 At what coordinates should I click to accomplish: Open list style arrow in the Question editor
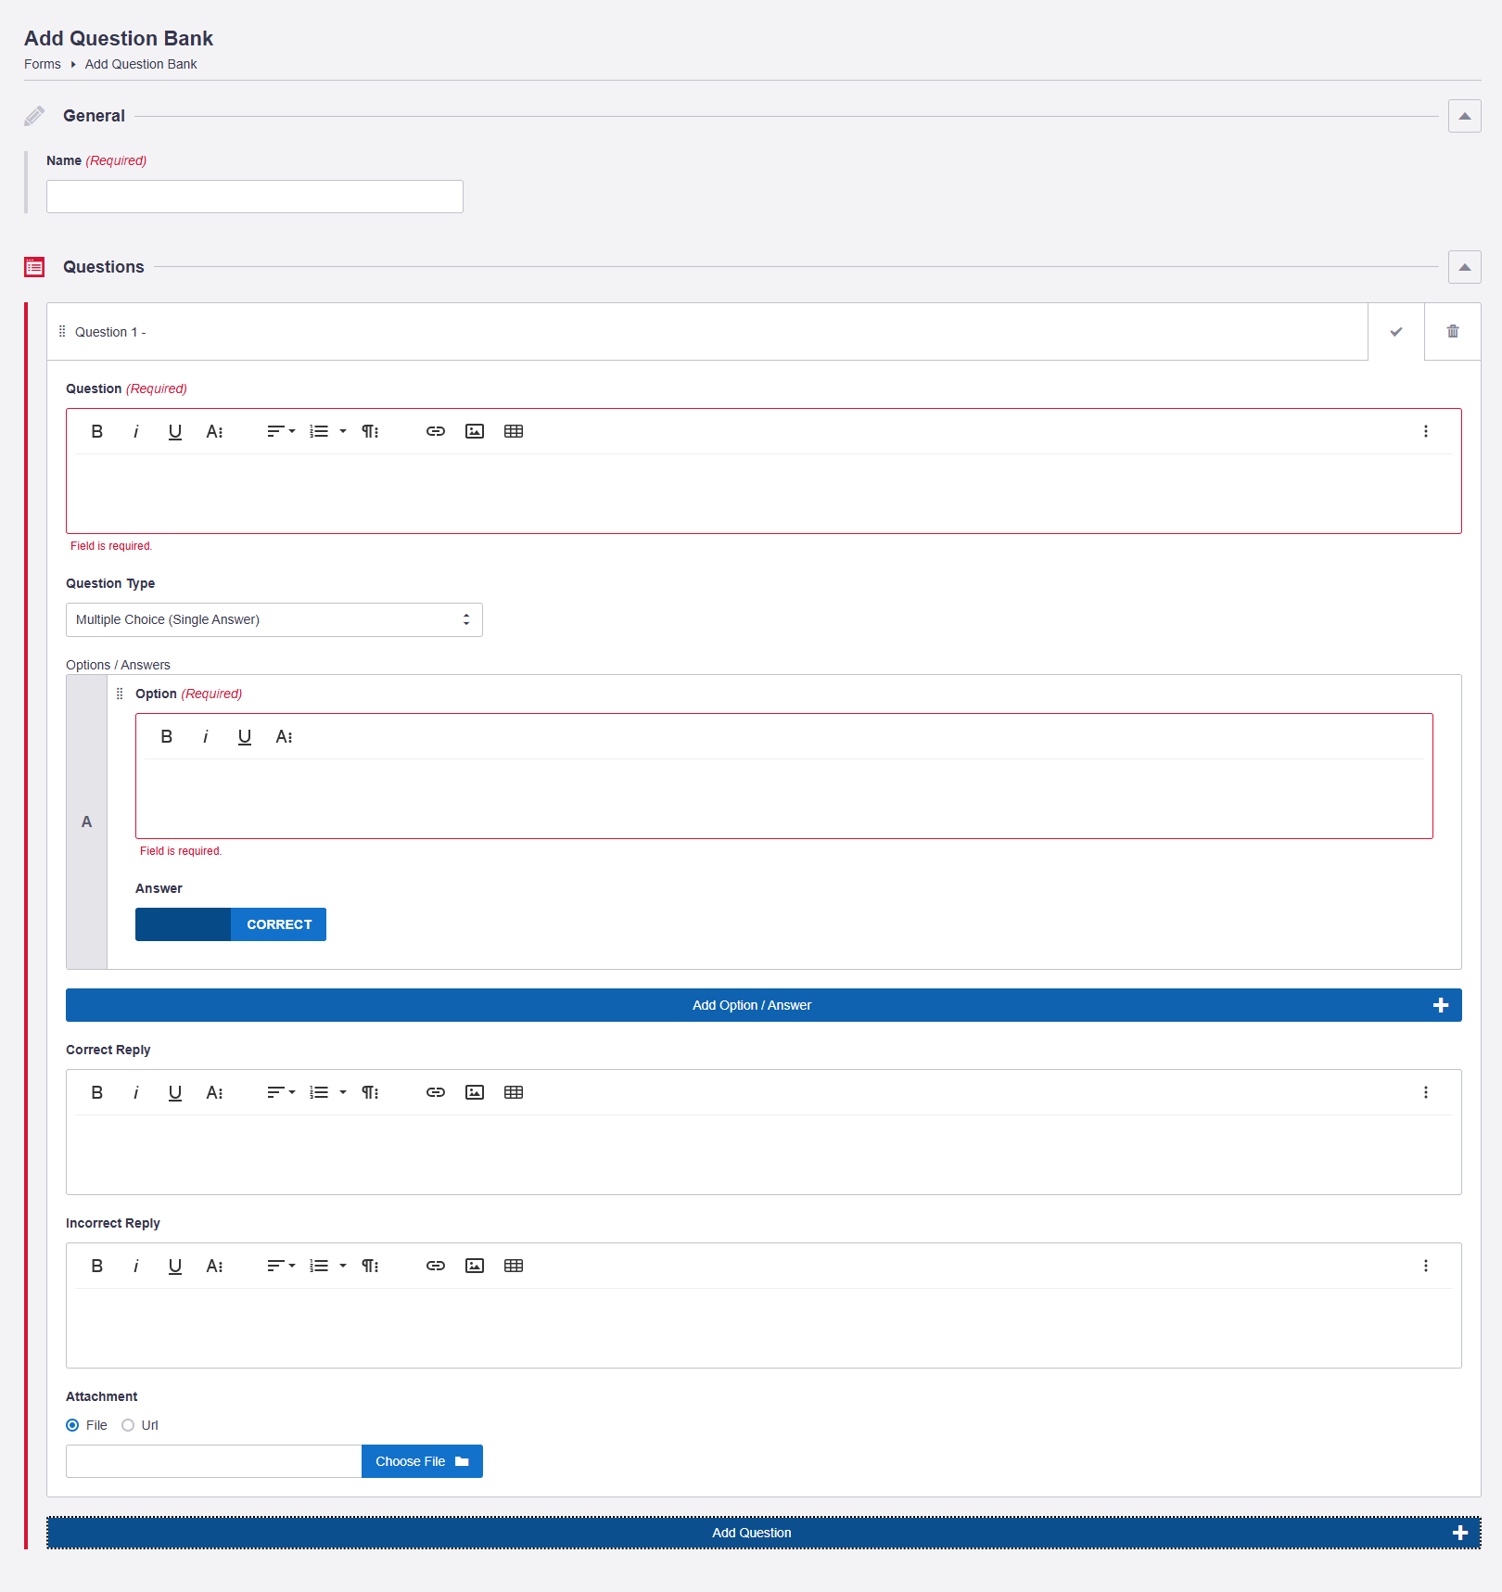(x=343, y=431)
